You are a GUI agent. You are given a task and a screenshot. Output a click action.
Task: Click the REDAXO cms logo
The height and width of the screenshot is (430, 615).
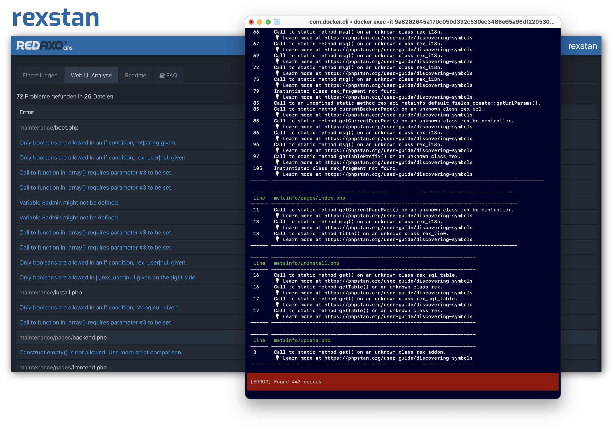coord(44,46)
